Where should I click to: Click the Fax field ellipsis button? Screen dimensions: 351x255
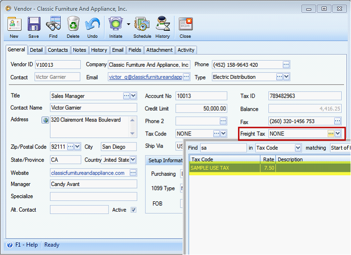337,121
